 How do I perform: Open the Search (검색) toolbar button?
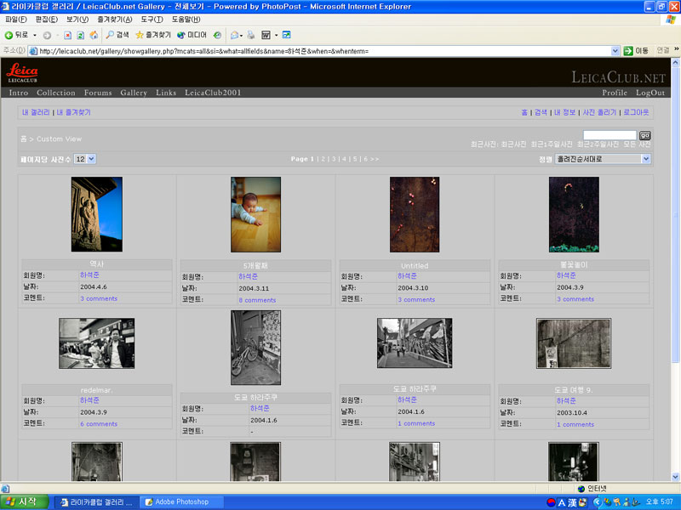(x=117, y=35)
